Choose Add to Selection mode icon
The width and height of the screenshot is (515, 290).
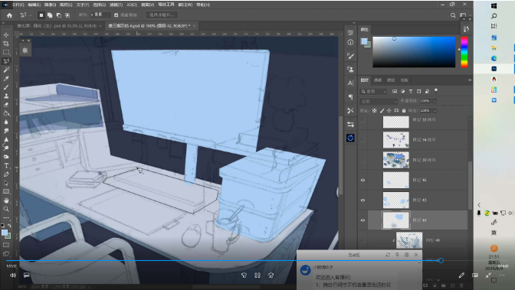[50, 15]
